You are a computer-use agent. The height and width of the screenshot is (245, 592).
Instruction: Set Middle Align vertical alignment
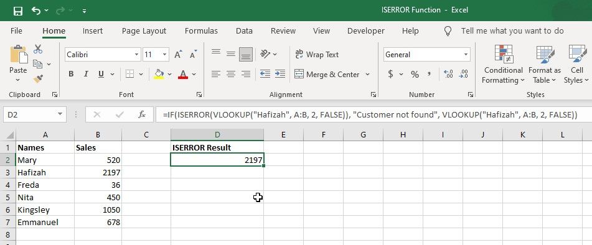click(x=231, y=54)
